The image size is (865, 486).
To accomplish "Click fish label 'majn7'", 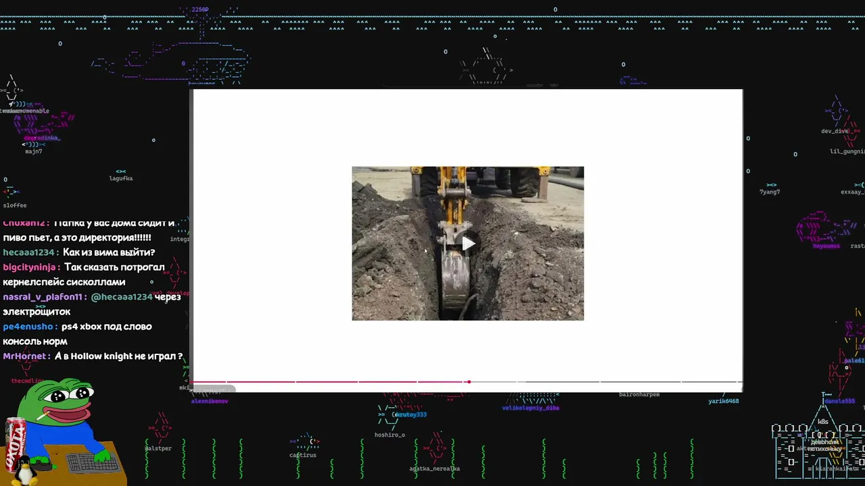I will (34, 151).
